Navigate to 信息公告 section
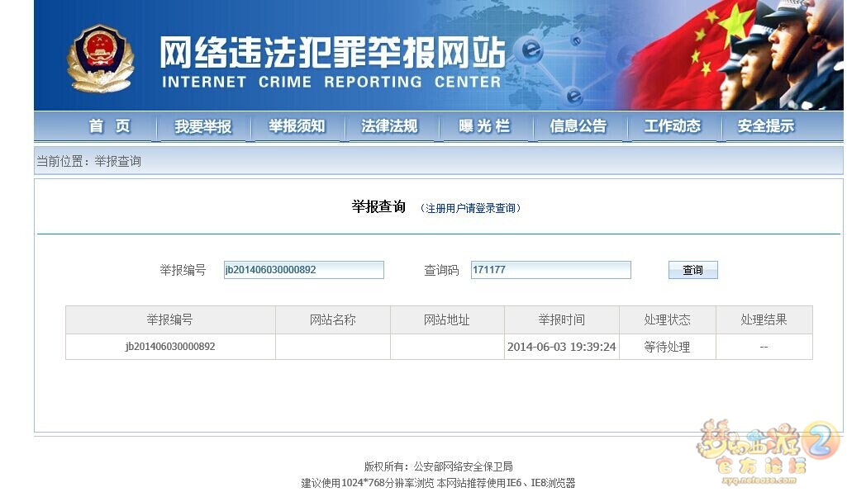 578,126
